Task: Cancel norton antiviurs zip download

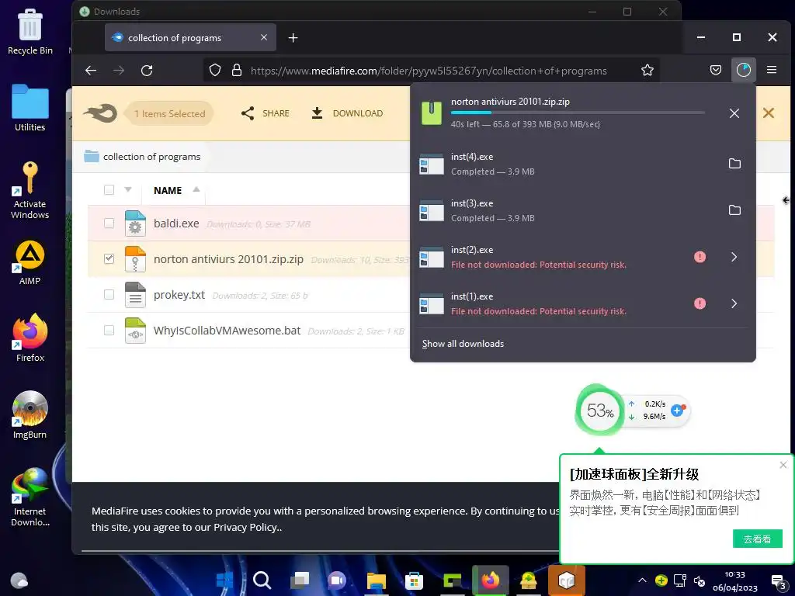Action: pyautogui.click(x=734, y=113)
